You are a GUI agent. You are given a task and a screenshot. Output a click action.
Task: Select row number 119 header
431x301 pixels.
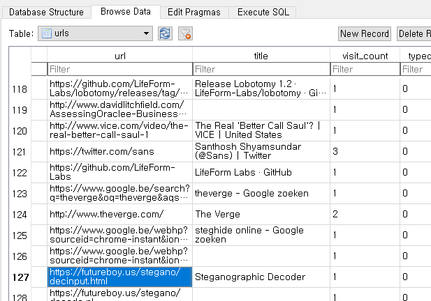20,110
